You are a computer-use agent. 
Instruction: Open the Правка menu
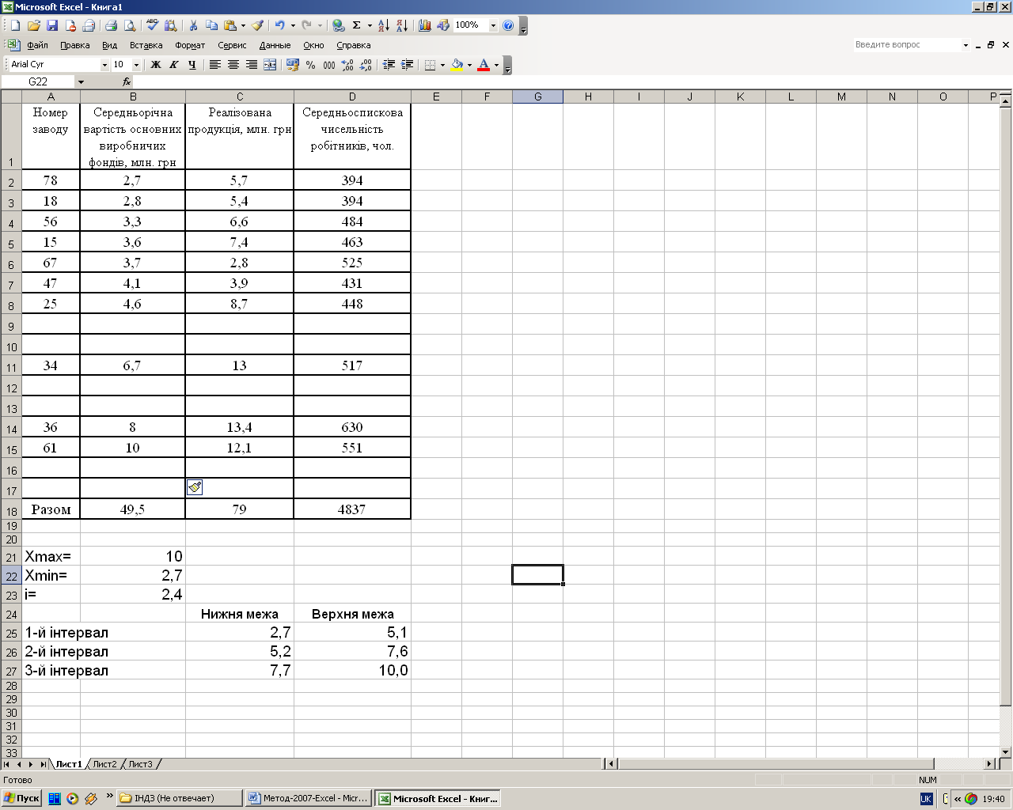click(x=75, y=45)
